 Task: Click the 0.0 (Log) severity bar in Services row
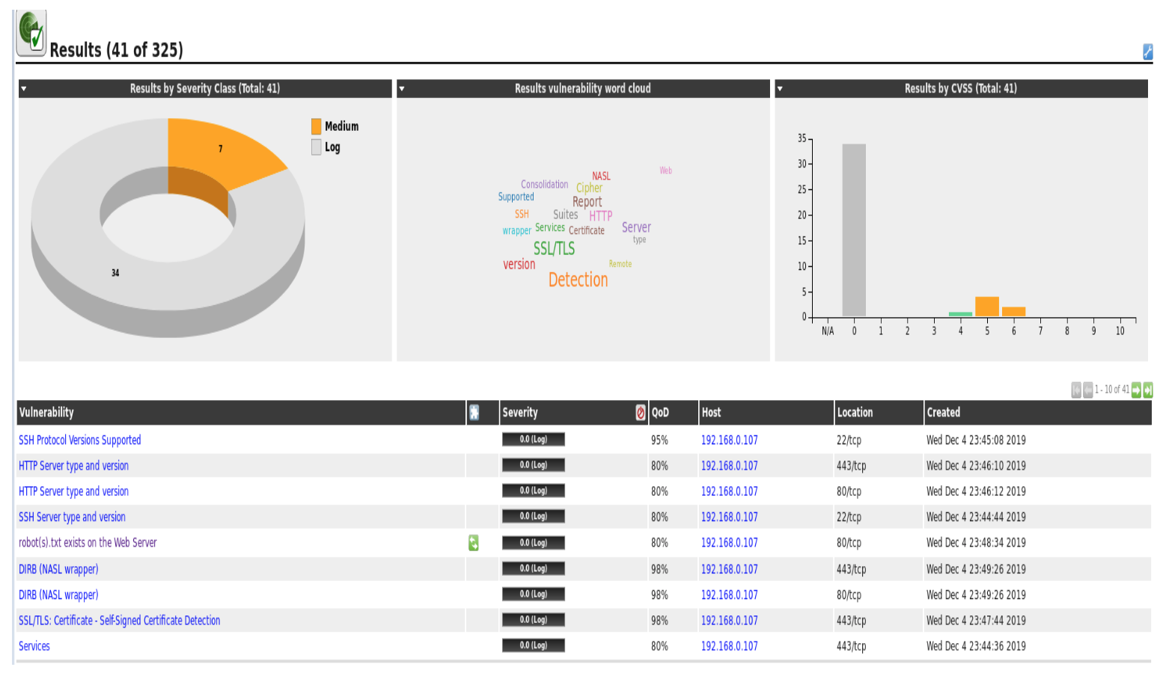[x=534, y=645]
